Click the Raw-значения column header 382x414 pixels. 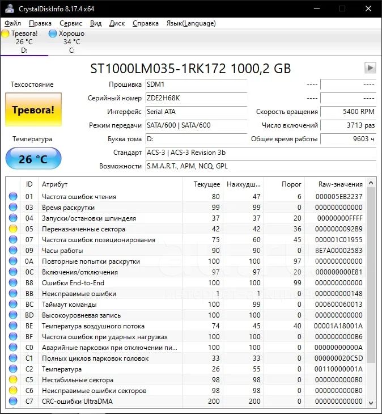(336, 184)
